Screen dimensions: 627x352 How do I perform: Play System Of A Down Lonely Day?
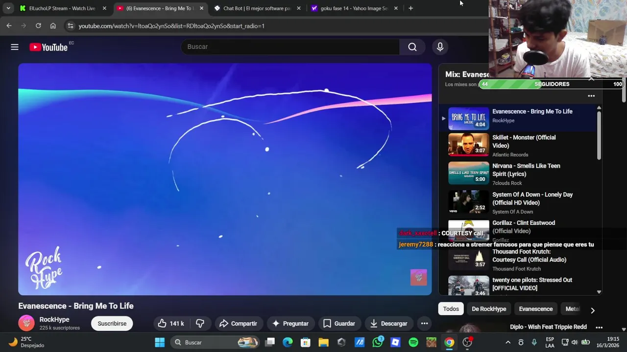click(518, 202)
